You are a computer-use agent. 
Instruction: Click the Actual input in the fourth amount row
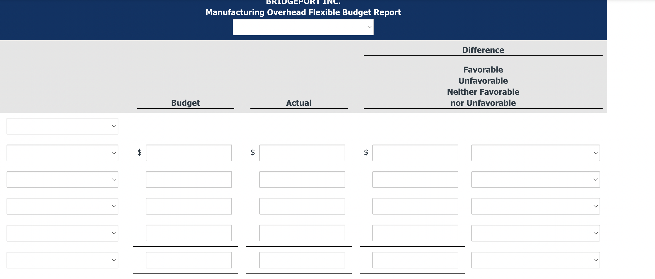(x=302, y=233)
